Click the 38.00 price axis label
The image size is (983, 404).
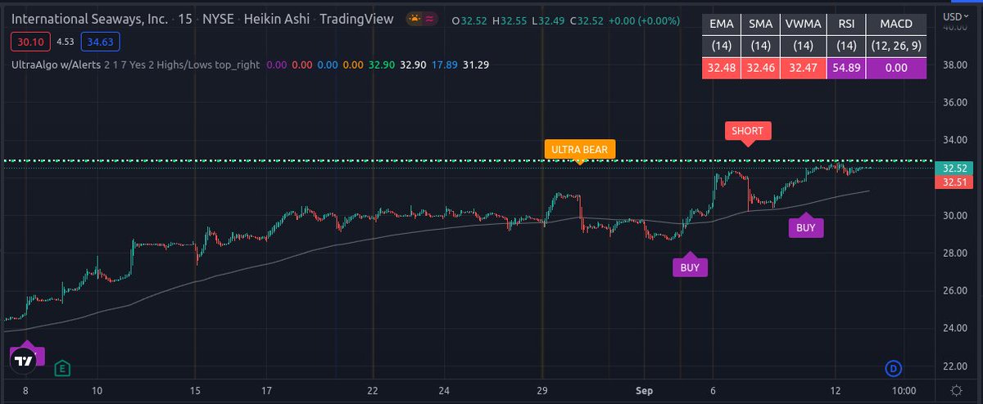click(955, 65)
